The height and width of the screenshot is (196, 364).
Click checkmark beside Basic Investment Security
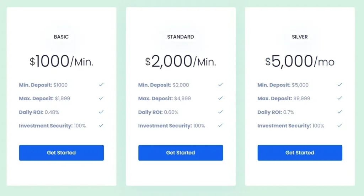coord(101,125)
